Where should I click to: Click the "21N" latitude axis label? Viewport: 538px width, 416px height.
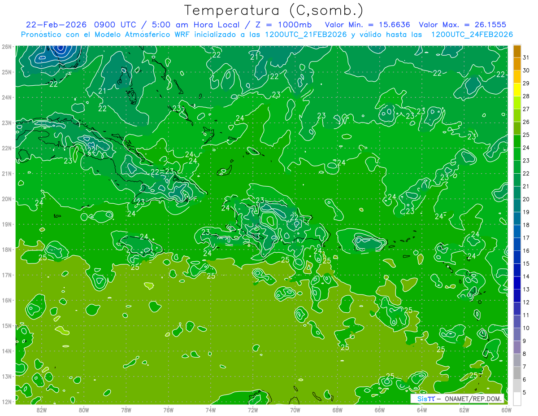click(x=6, y=173)
